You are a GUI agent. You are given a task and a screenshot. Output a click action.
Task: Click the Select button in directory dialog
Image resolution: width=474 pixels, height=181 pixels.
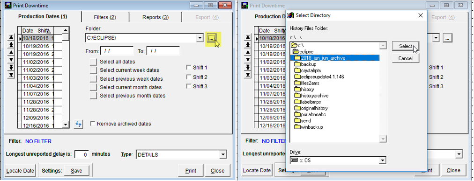pos(405,46)
